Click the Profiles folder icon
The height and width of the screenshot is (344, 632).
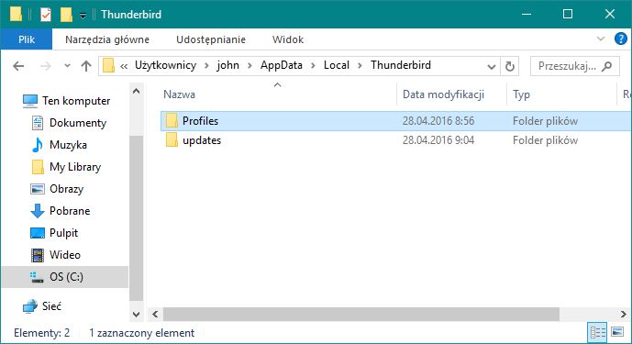172,120
